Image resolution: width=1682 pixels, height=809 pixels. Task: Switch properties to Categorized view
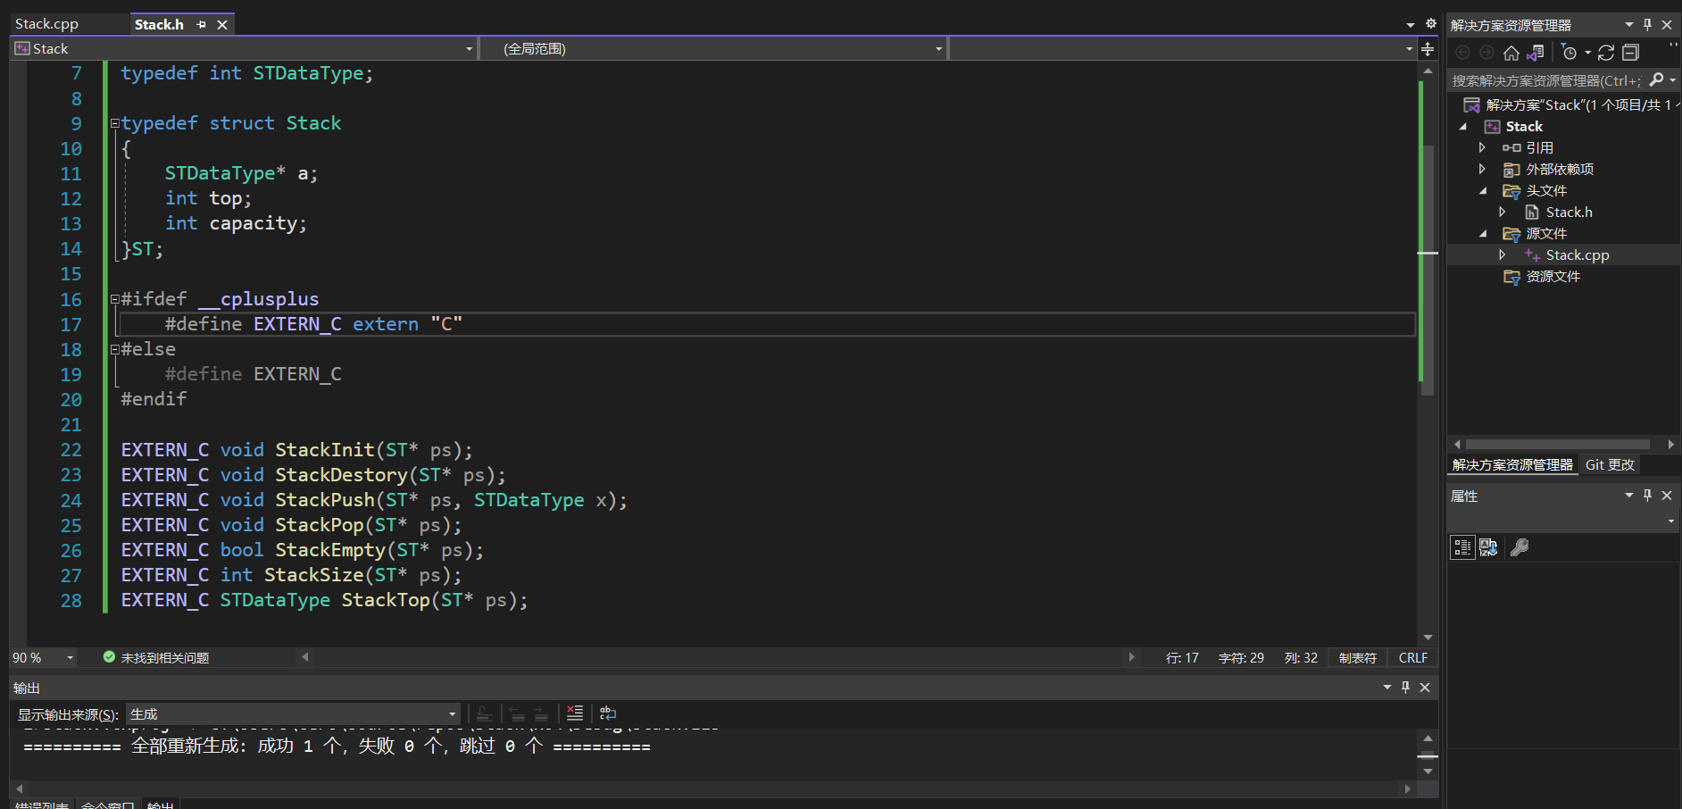pyautogui.click(x=1462, y=547)
